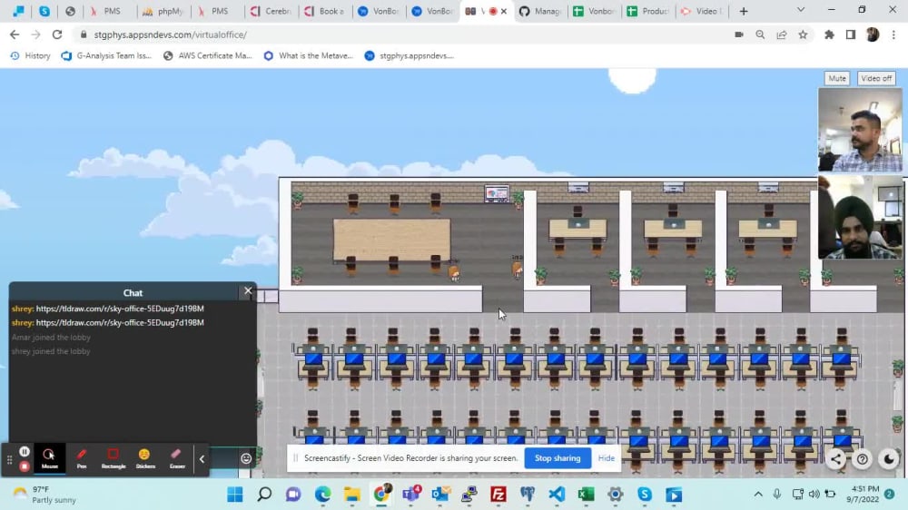Click the wall monitor in meeting room
Image resolution: width=908 pixels, height=510 pixels.
(x=497, y=193)
